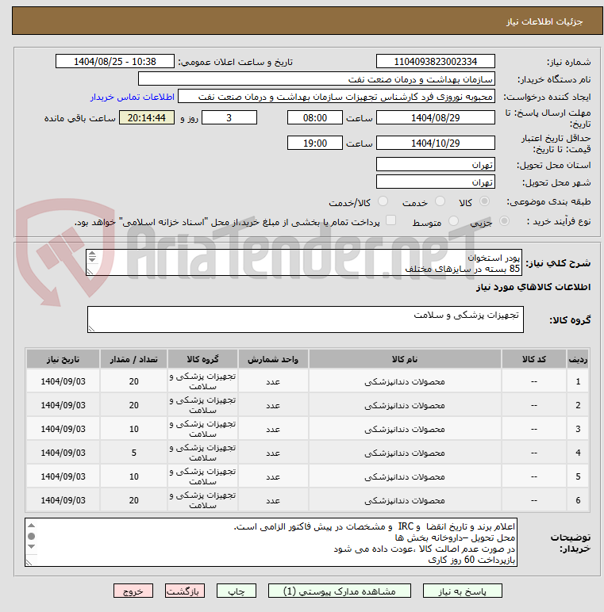Click the چاپ print button
Viewport: 604px width, 612px height.
point(237,591)
